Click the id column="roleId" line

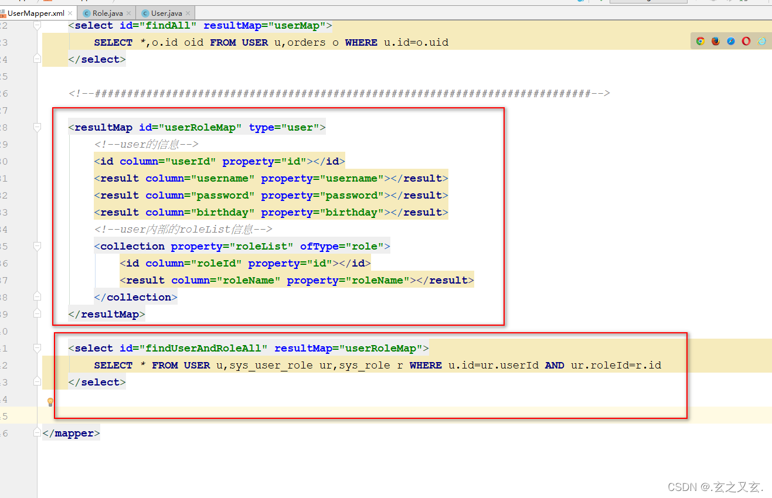(245, 263)
